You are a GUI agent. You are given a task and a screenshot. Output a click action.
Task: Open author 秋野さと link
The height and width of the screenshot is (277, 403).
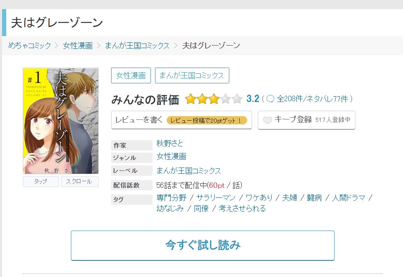coord(170,143)
